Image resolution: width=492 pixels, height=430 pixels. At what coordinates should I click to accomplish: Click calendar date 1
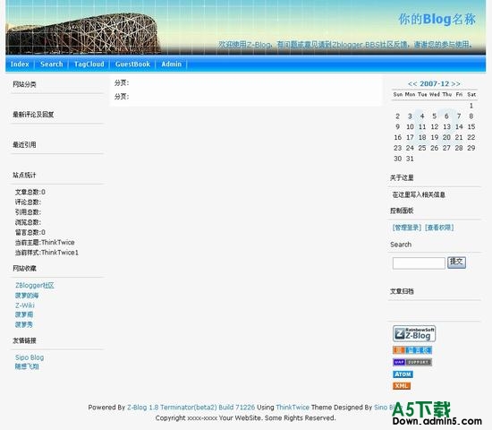tap(471, 106)
